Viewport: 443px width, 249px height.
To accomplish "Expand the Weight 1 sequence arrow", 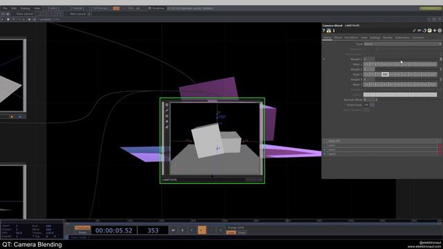I will click(x=324, y=59).
